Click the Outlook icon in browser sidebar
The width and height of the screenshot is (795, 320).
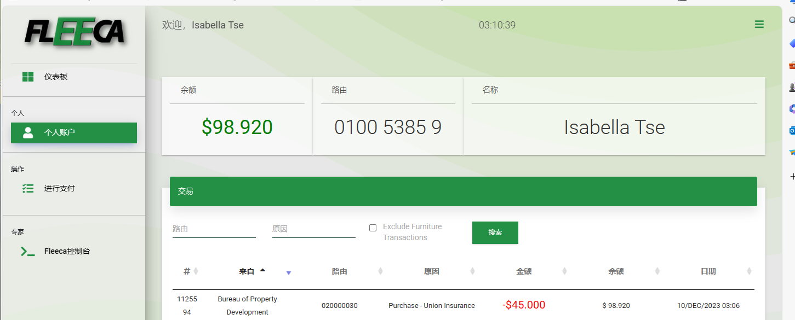(792, 130)
